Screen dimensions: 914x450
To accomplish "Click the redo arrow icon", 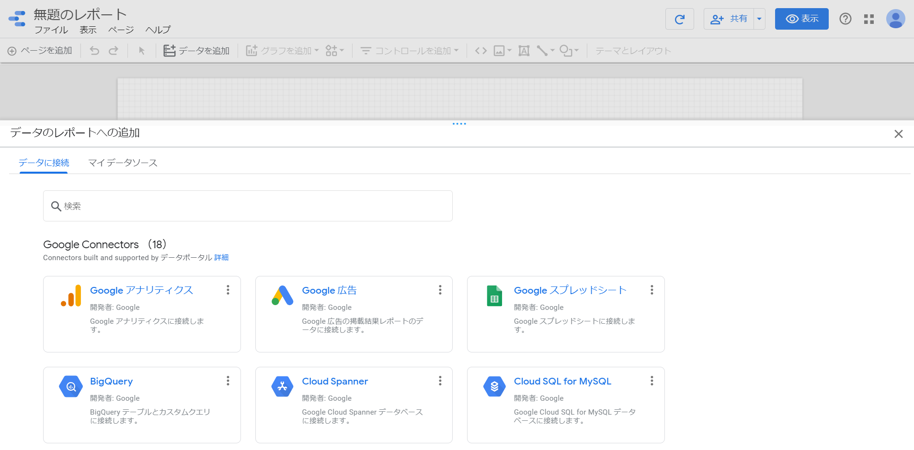I will (x=114, y=51).
